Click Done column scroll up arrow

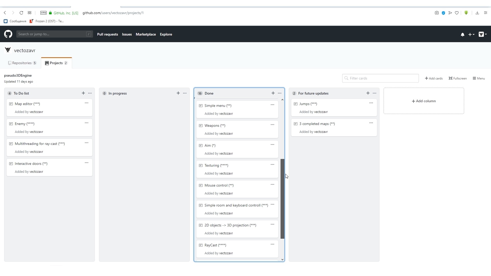pyautogui.click(x=282, y=100)
